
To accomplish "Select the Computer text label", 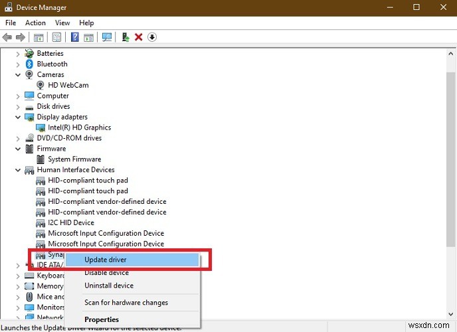I will tap(52, 96).
